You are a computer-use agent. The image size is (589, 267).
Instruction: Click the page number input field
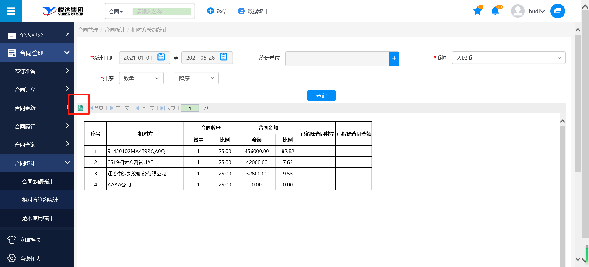190,108
